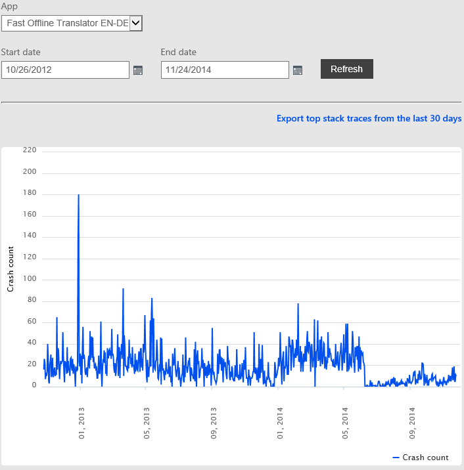Focus the End date input field
The image size is (464, 470).
225,70
